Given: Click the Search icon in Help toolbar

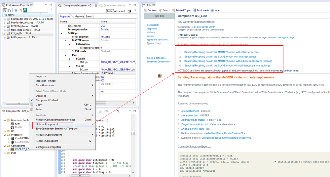Looking at the screenshot, I should point(160,10).
